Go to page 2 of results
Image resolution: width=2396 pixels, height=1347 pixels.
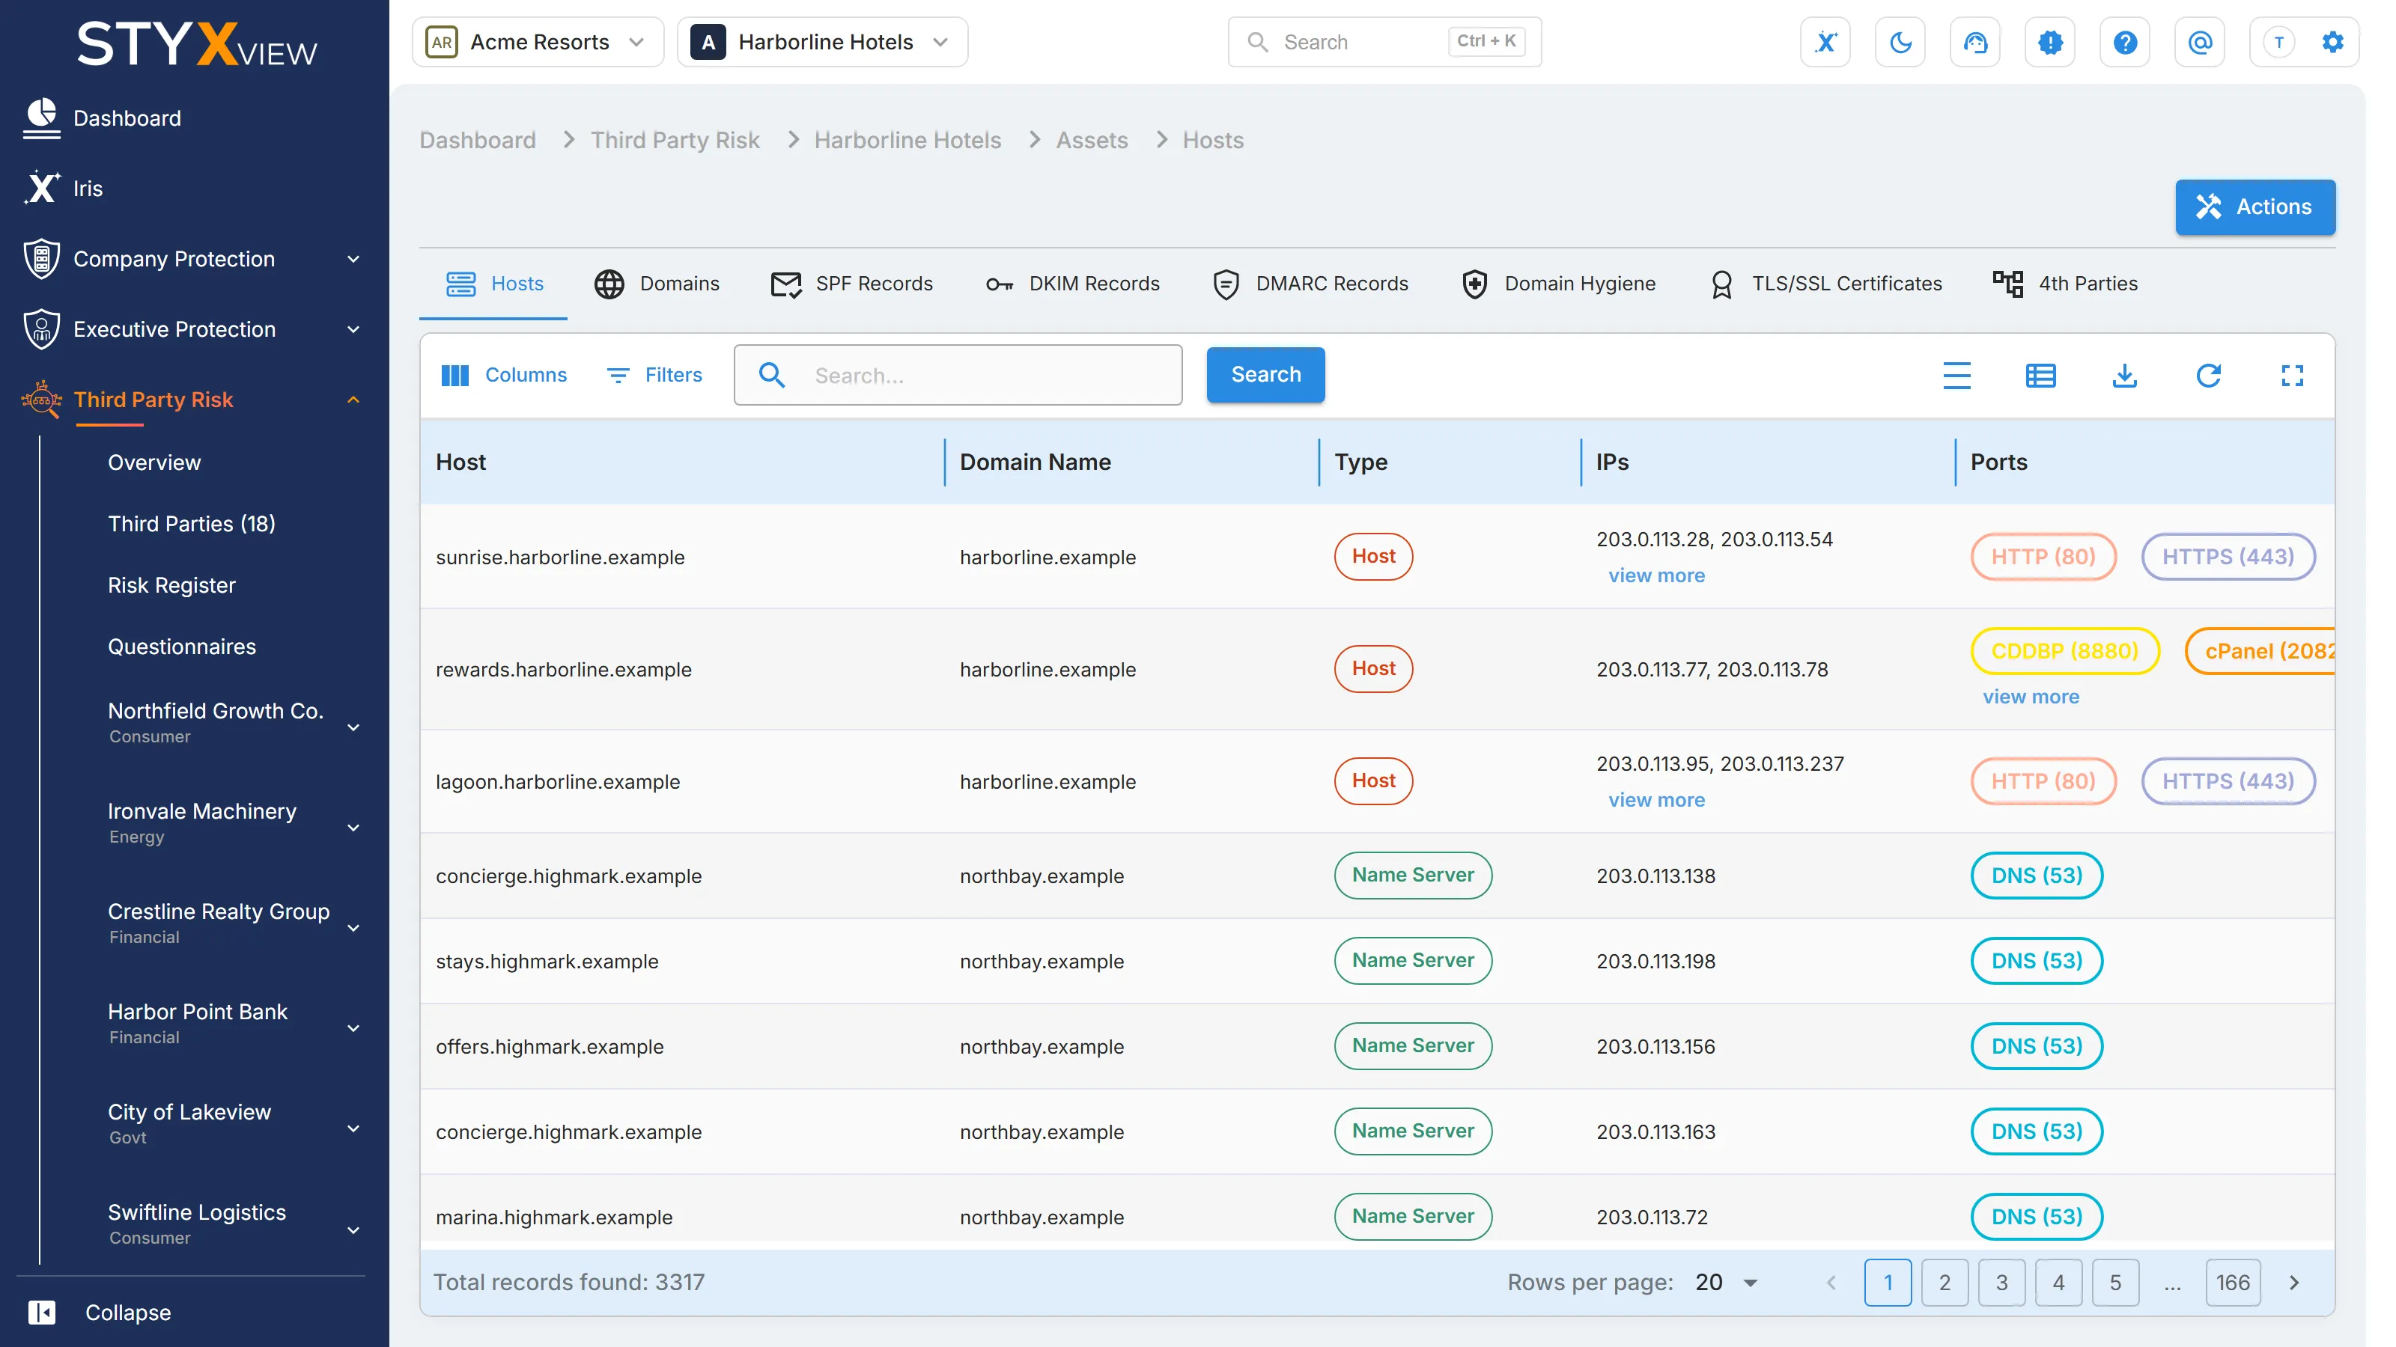click(1944, 1282)
